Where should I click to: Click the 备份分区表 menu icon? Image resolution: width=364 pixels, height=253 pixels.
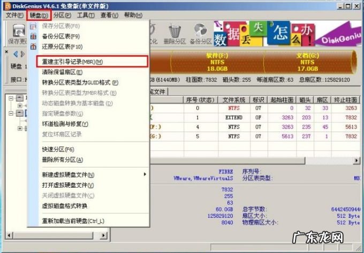tap(33, 36)
